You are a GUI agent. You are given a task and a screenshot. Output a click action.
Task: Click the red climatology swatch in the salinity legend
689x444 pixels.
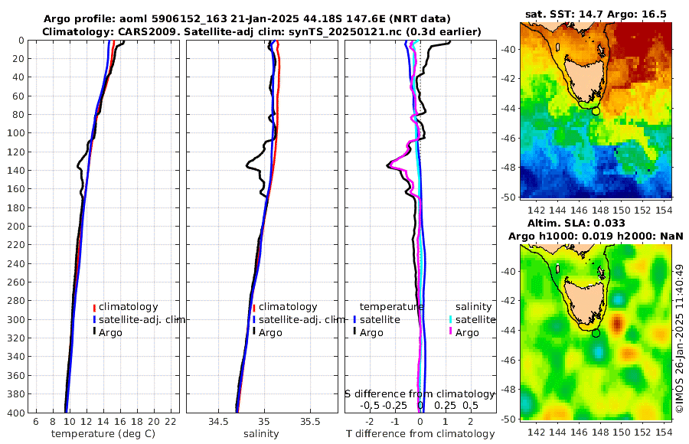coord(254,308)
